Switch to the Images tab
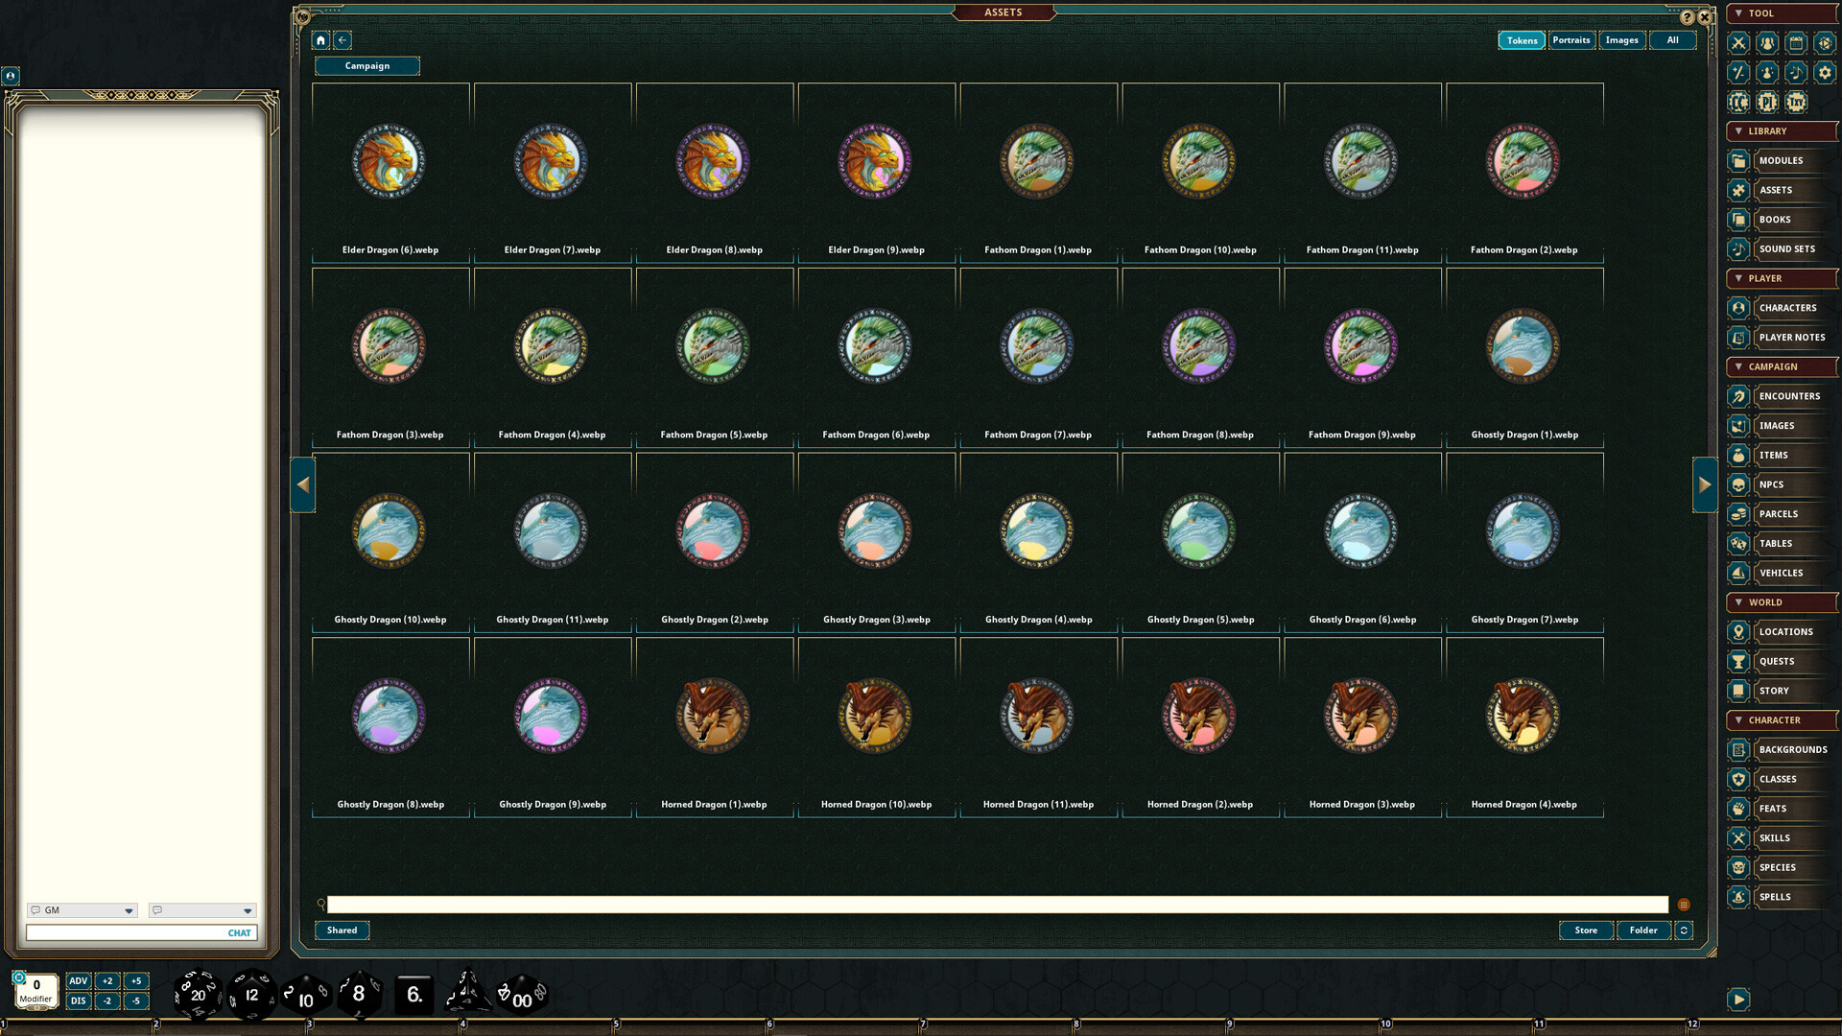1842x1036 pixels. point(1621,40)
